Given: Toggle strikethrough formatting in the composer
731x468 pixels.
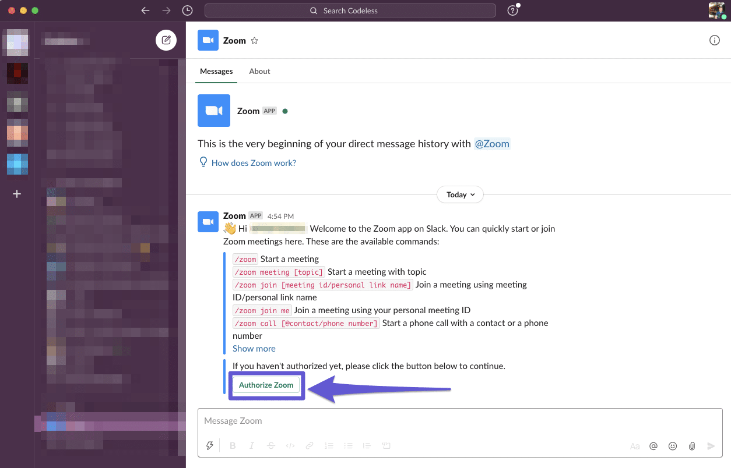Looking at the screenshot, I should click(x=271, y=445).
